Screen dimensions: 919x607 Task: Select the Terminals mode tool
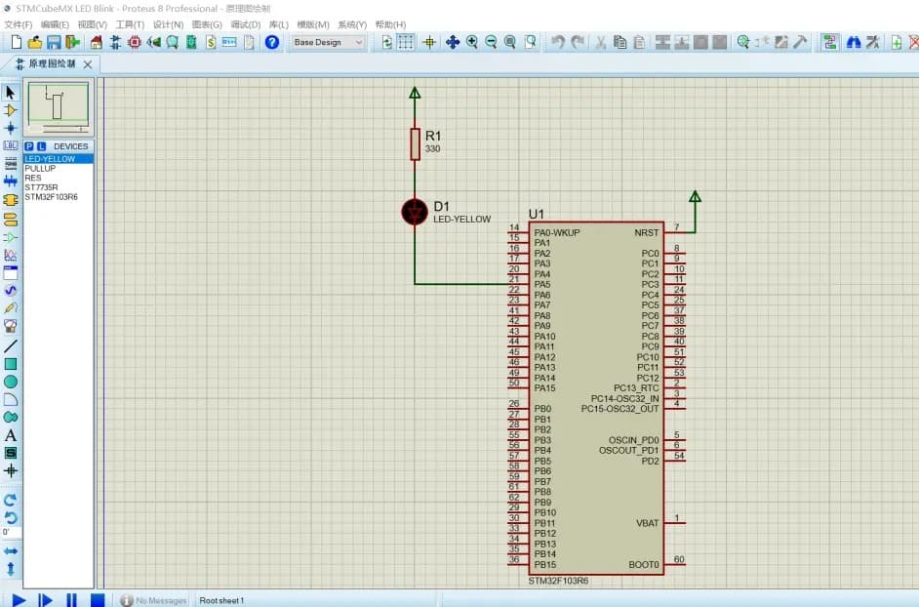coord(10,220)
